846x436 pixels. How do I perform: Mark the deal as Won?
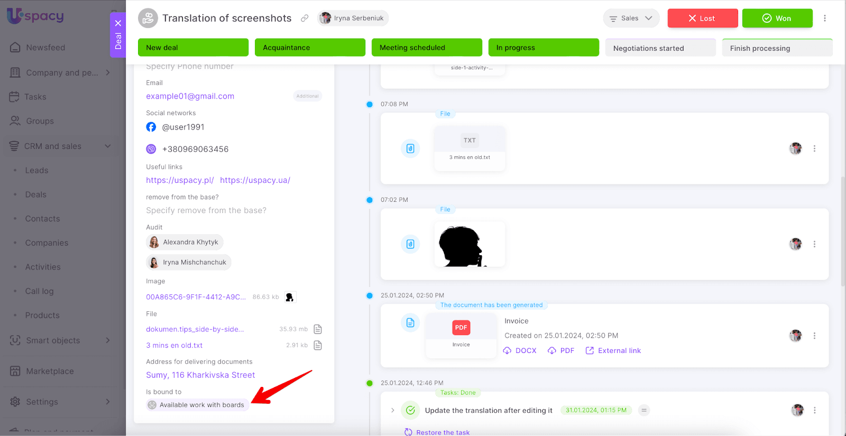pyautogui.click(x=777, y=18)
